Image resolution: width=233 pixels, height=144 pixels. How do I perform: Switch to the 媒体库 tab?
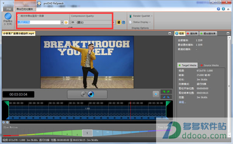point(192,33)
